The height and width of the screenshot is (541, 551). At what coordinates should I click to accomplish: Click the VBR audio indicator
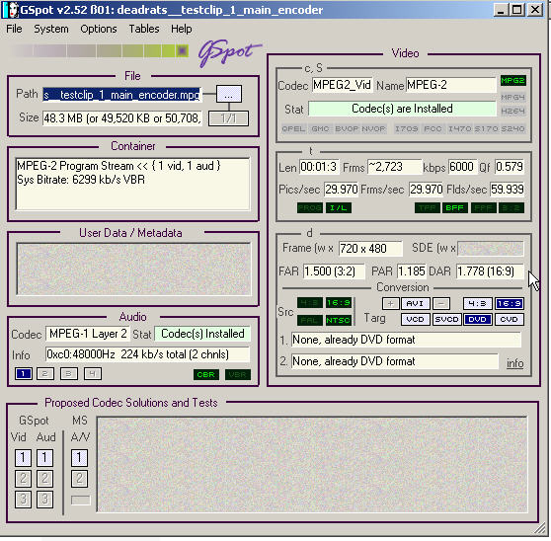[x=238, y=374]
